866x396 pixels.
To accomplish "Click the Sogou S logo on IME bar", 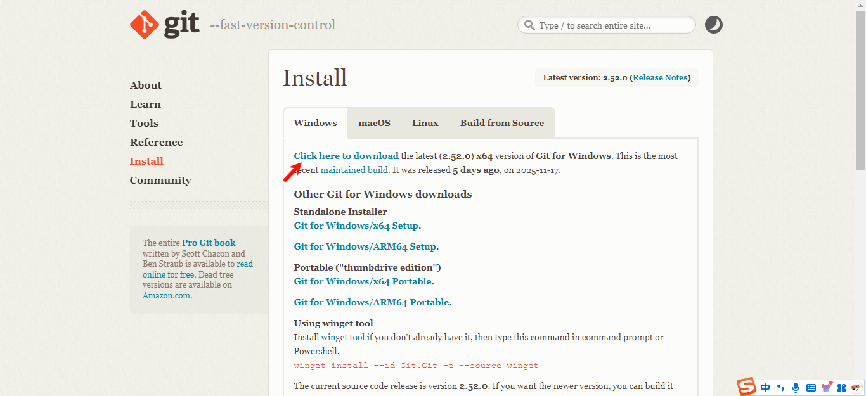I will tap(747, 386).
